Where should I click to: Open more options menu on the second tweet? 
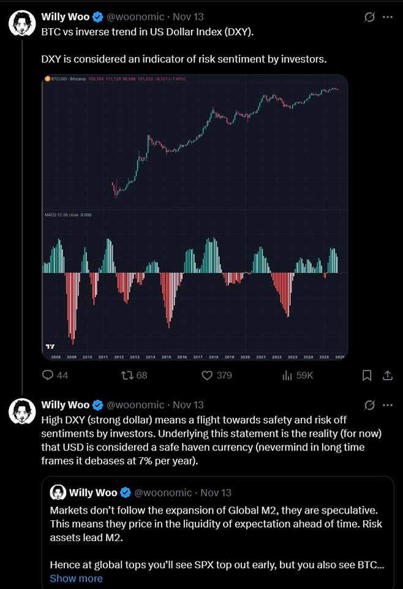click(387, 405)
